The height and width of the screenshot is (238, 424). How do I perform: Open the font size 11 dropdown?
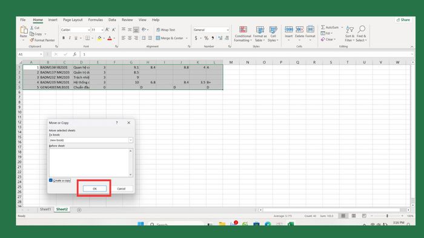tap(102, 30)
